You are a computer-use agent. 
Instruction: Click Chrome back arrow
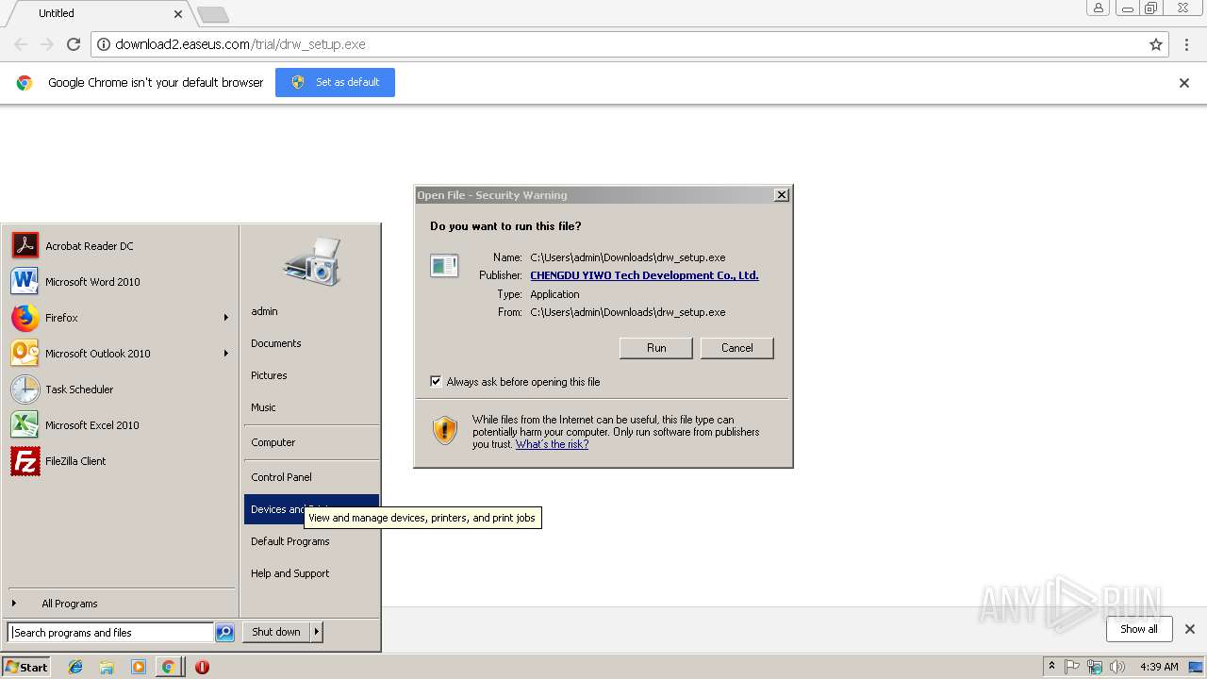[x=21, y=44]
